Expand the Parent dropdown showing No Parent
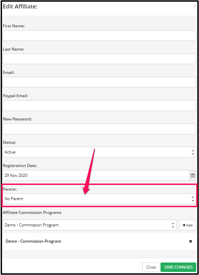199x275 pixels. (x=99, y=199)
